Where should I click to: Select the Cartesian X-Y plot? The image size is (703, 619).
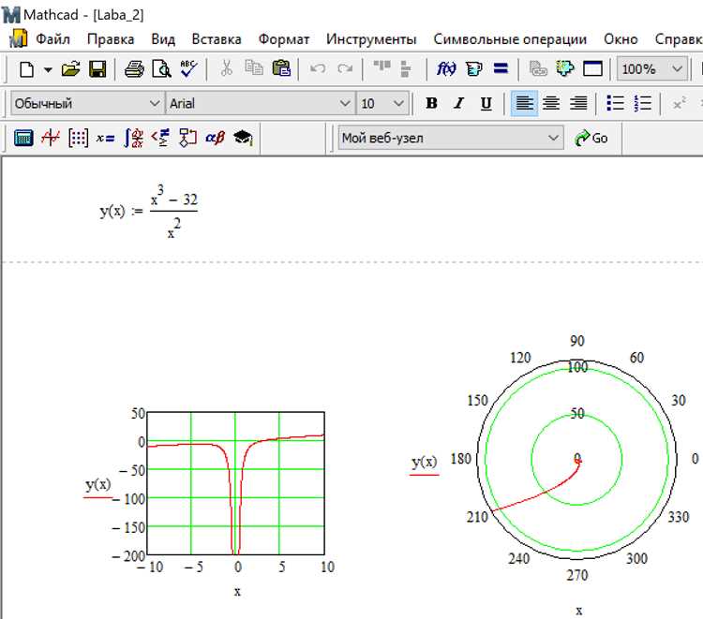click(x=235, y=483)
